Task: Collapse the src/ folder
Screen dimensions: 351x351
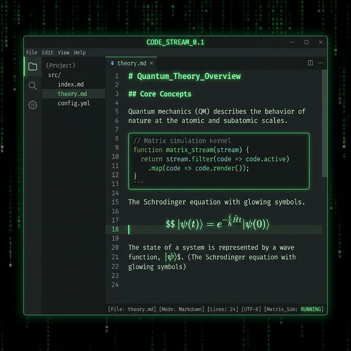Action: click(x=55, y=75)
